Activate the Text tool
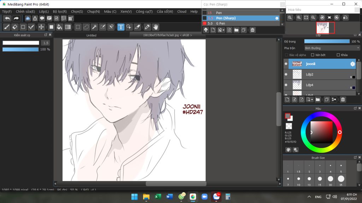The height and width of the screenshot is (203, 362). (121, 27)
